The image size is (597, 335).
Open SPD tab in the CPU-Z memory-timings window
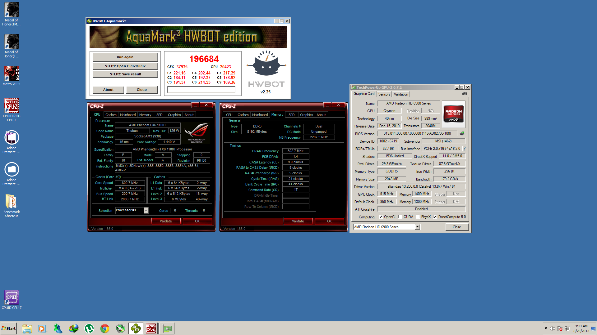coord(291,115)
